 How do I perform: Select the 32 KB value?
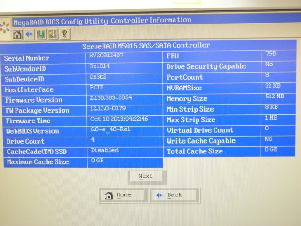point(273,86)
